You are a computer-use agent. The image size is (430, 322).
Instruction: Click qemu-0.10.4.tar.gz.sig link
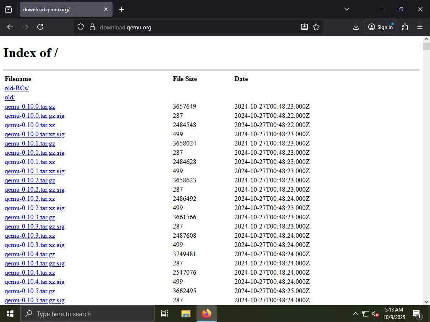pyautogui.click(x=34, y=263)
